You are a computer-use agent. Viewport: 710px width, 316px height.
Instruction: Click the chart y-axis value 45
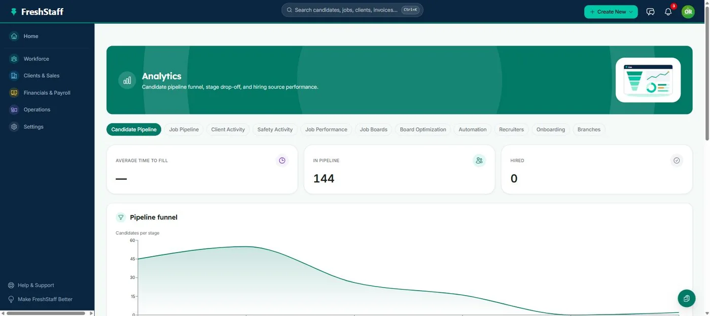pyautogui.click(x=133, y=259)
